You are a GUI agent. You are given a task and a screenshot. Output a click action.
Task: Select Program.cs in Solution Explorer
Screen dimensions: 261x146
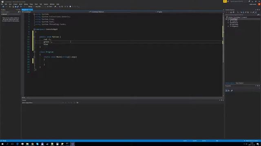[x=235, y=26]
